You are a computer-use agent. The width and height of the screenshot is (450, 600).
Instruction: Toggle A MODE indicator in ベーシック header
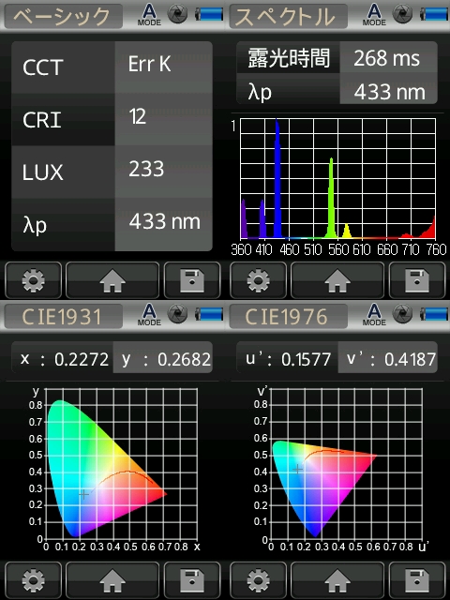coord(149,15)
